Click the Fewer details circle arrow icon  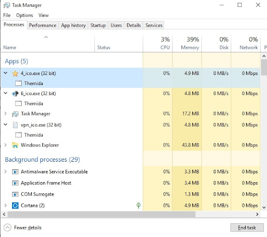point(8,228)
